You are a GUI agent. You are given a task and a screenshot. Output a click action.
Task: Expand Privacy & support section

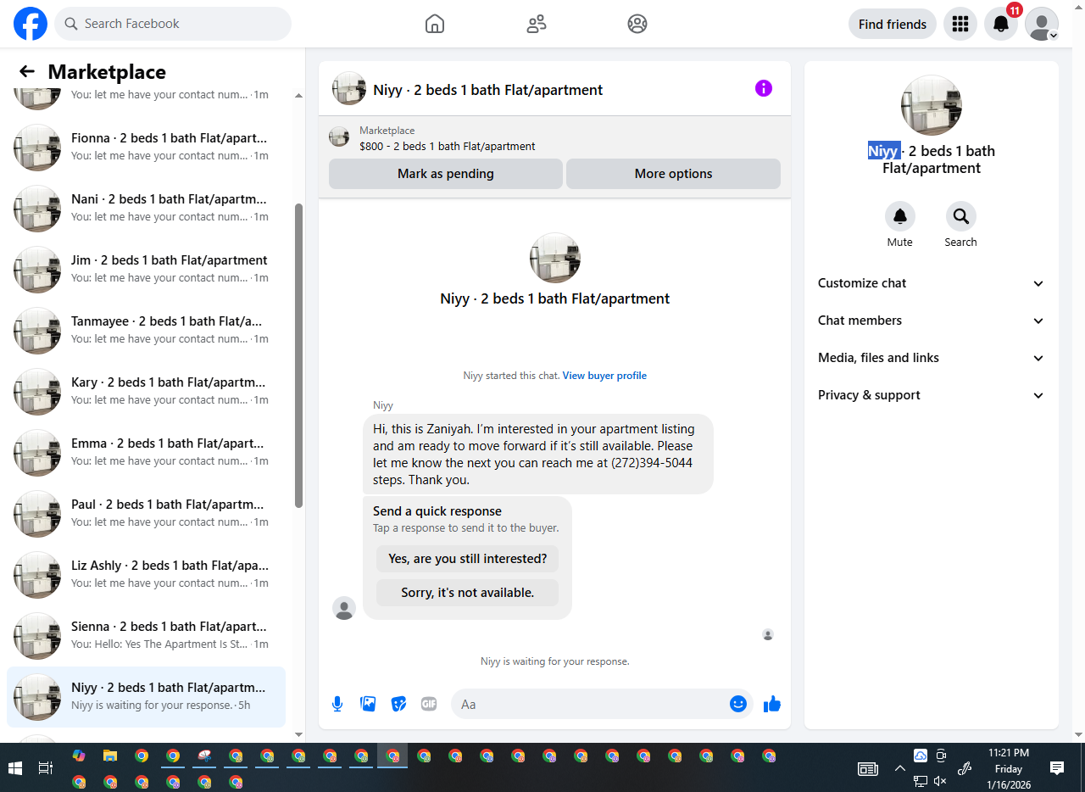931,395
